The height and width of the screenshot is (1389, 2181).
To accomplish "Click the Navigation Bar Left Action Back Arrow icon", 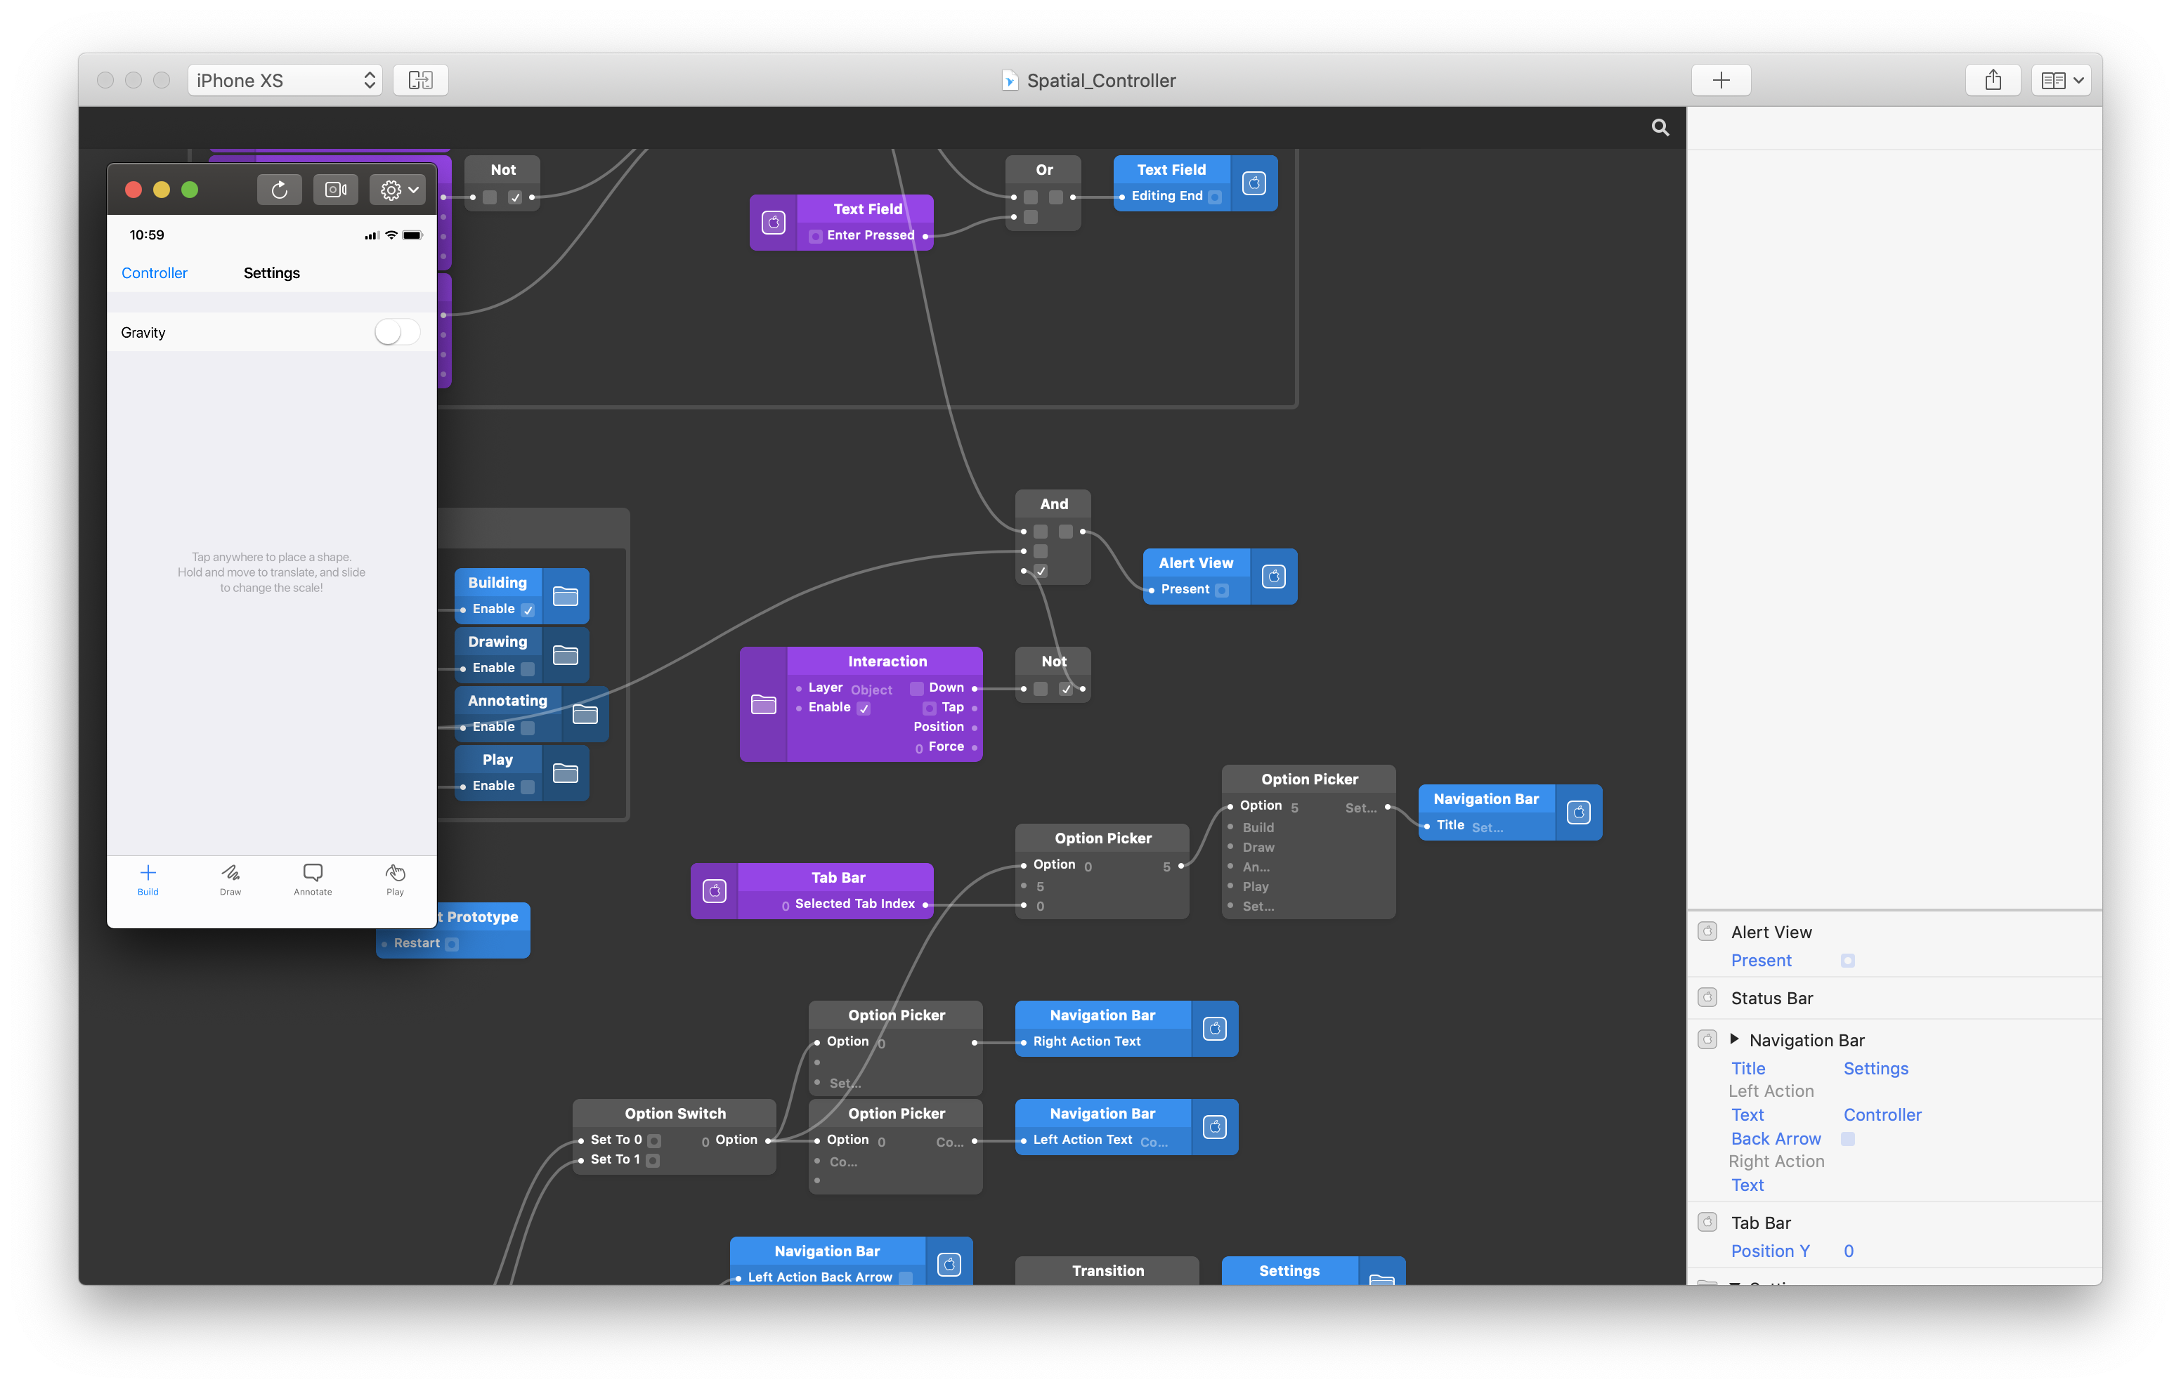I will pos(949,1264).
